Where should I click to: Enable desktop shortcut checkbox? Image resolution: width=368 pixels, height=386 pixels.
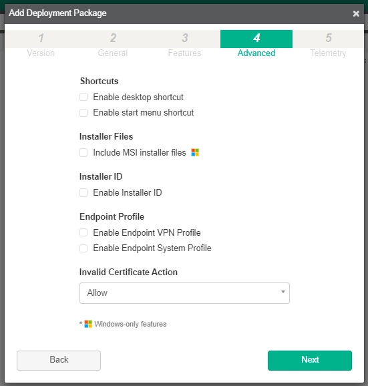[83, 97]
